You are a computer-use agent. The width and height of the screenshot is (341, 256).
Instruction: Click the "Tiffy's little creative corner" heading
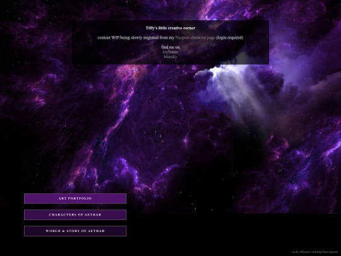tap(170, 28)
